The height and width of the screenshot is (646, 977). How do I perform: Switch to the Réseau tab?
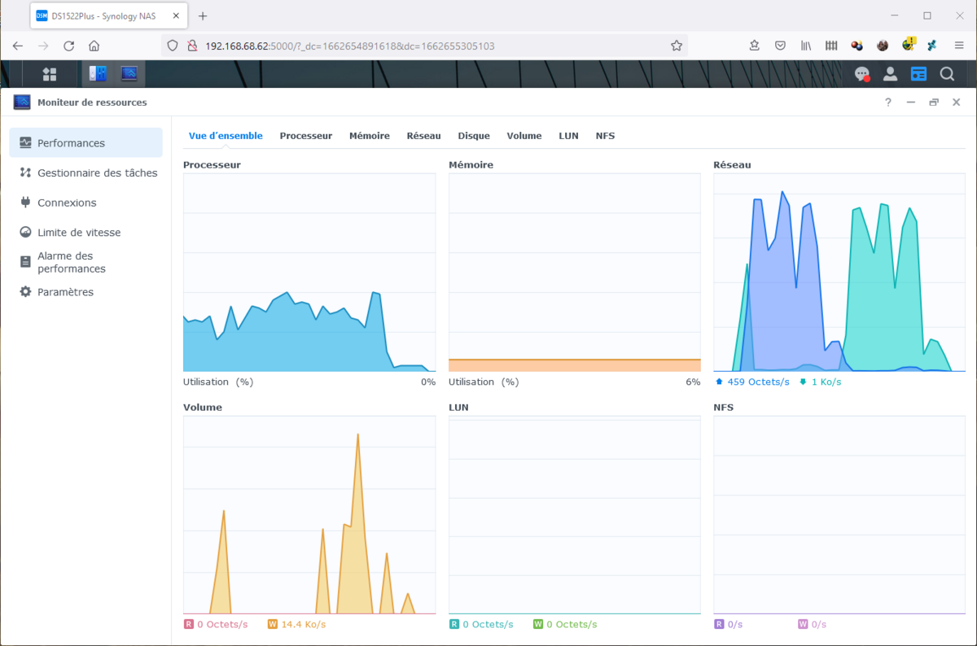pos(423,136)
